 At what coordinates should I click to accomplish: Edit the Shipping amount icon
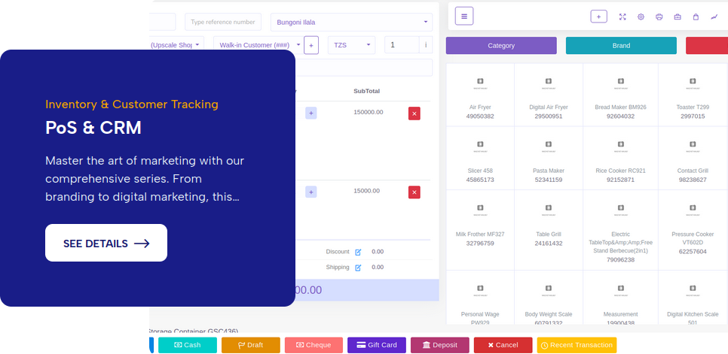coord(358,268)
